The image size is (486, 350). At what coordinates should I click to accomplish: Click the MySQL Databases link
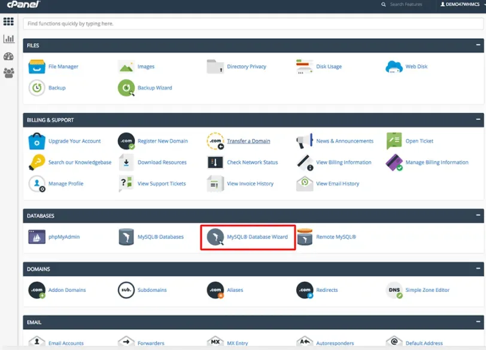point(160,237)
